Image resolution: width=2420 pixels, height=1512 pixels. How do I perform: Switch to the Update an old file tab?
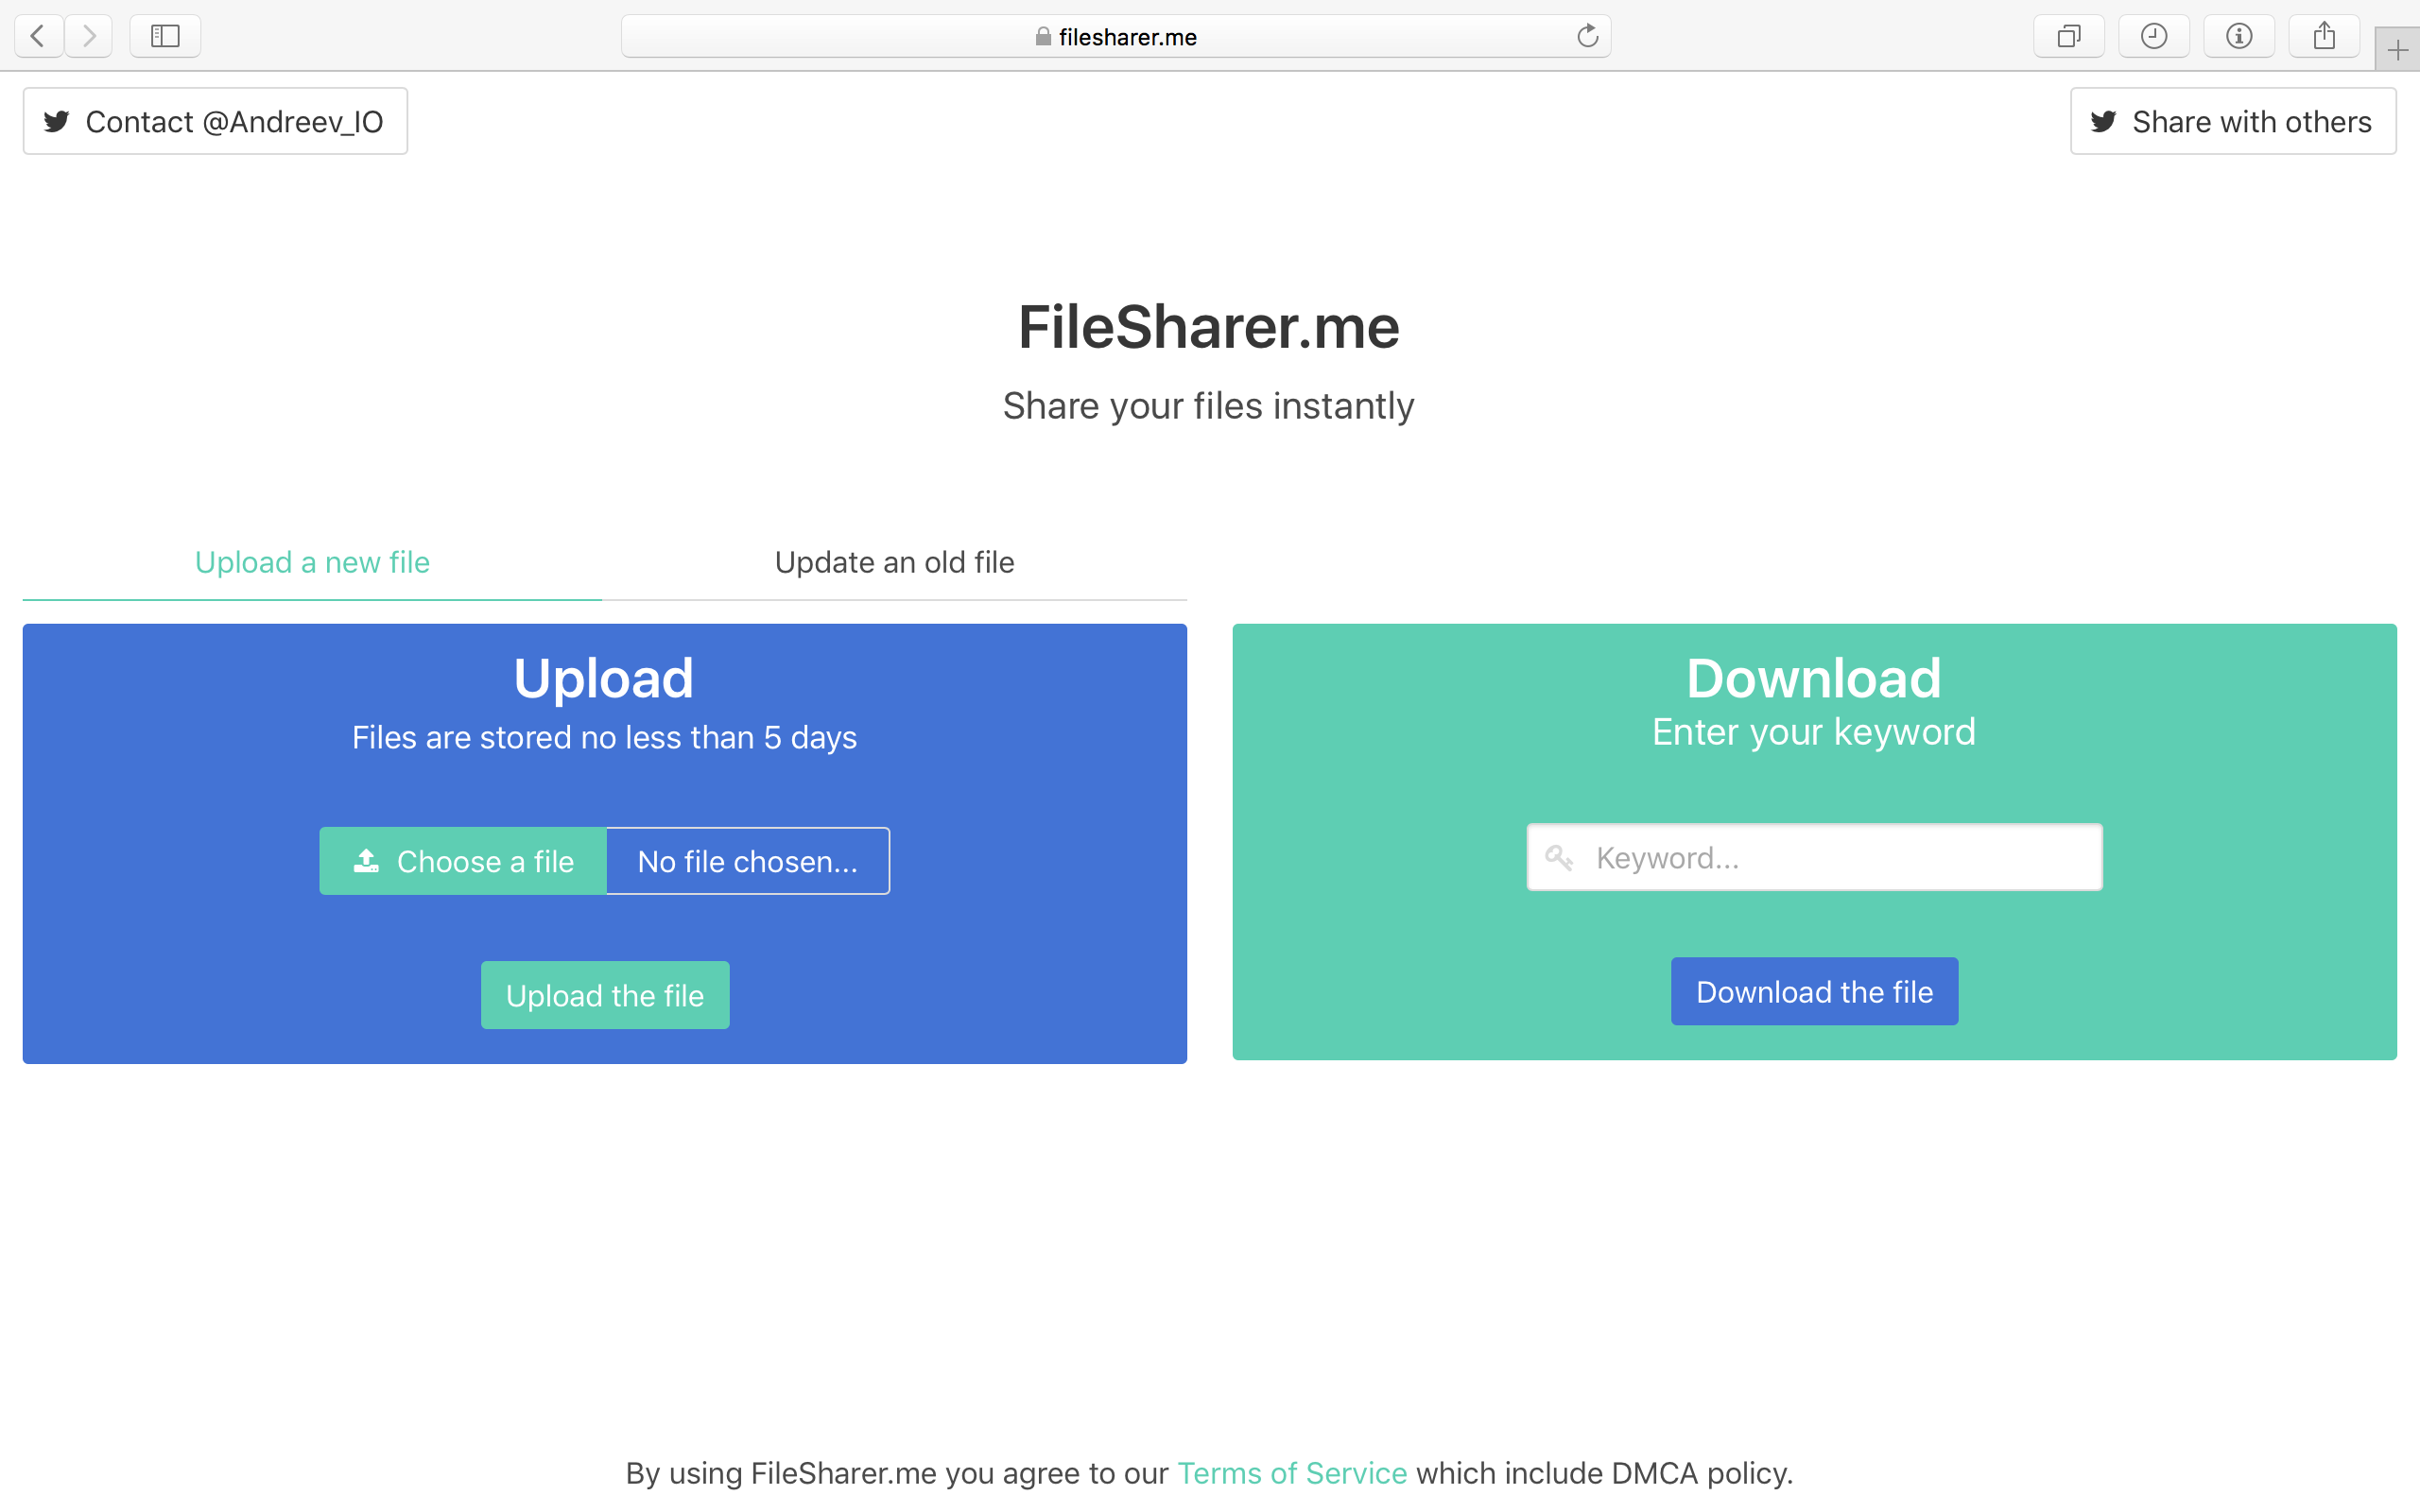click(x=893, y=562)
